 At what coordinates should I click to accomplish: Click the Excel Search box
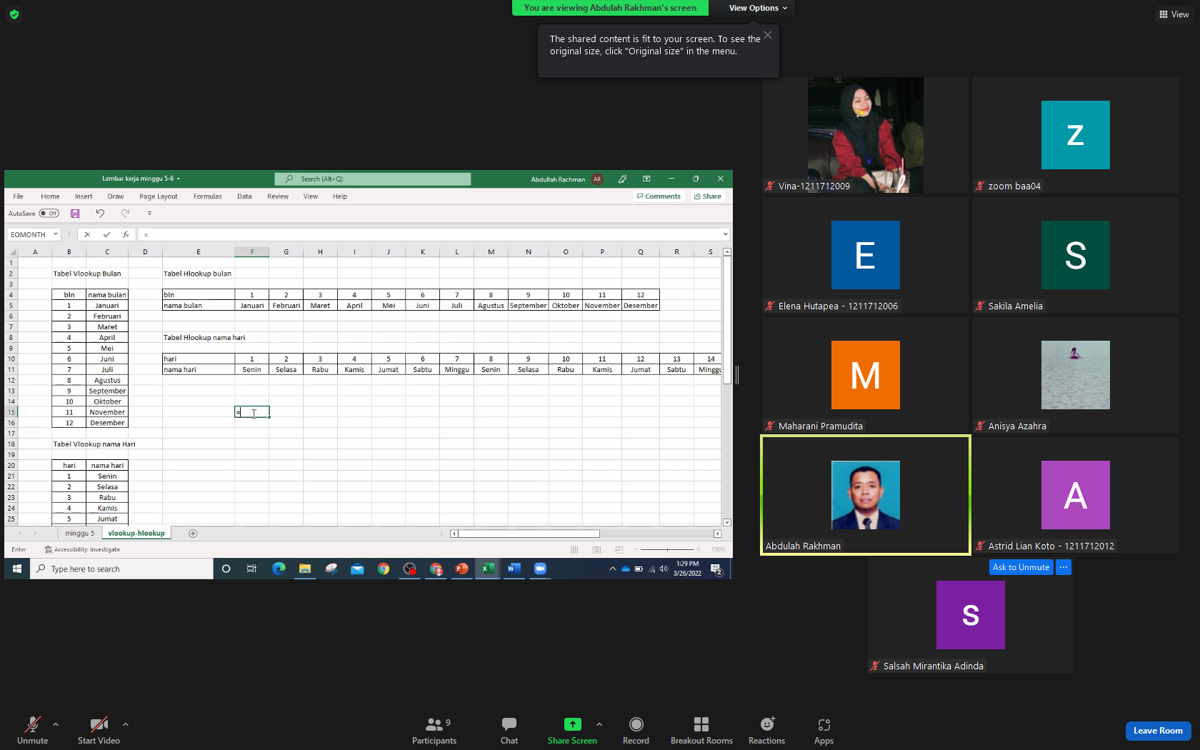pos(373,179)
